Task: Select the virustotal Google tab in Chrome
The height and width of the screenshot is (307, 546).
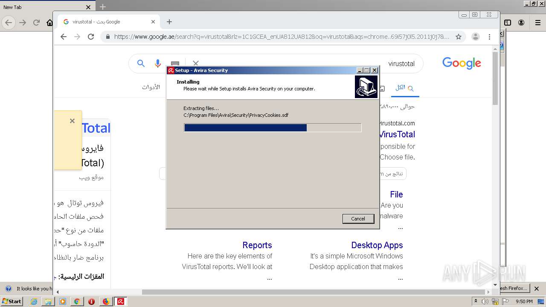Action: (109, 22)
